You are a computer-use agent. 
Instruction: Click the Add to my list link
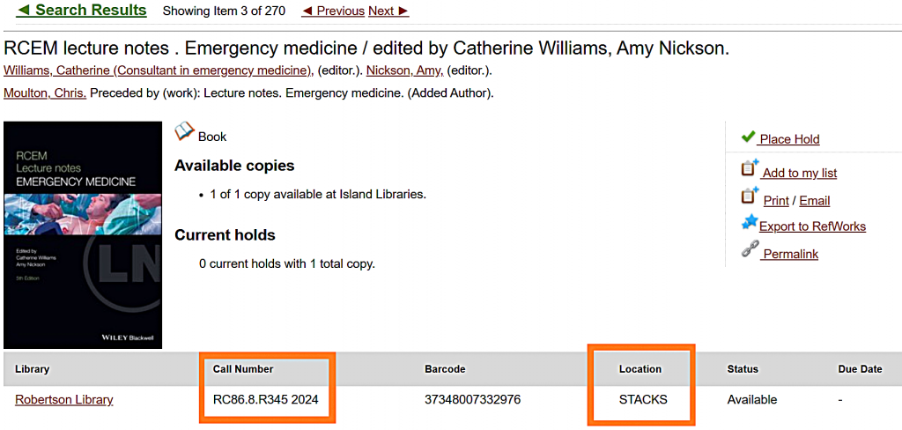click(x=799, y=173)
